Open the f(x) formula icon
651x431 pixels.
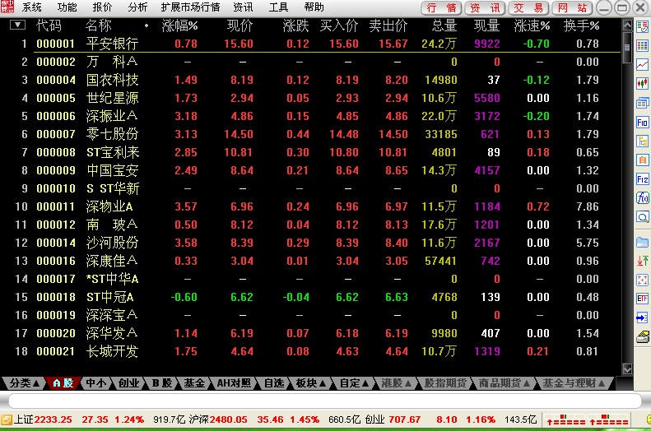point(642,198)
